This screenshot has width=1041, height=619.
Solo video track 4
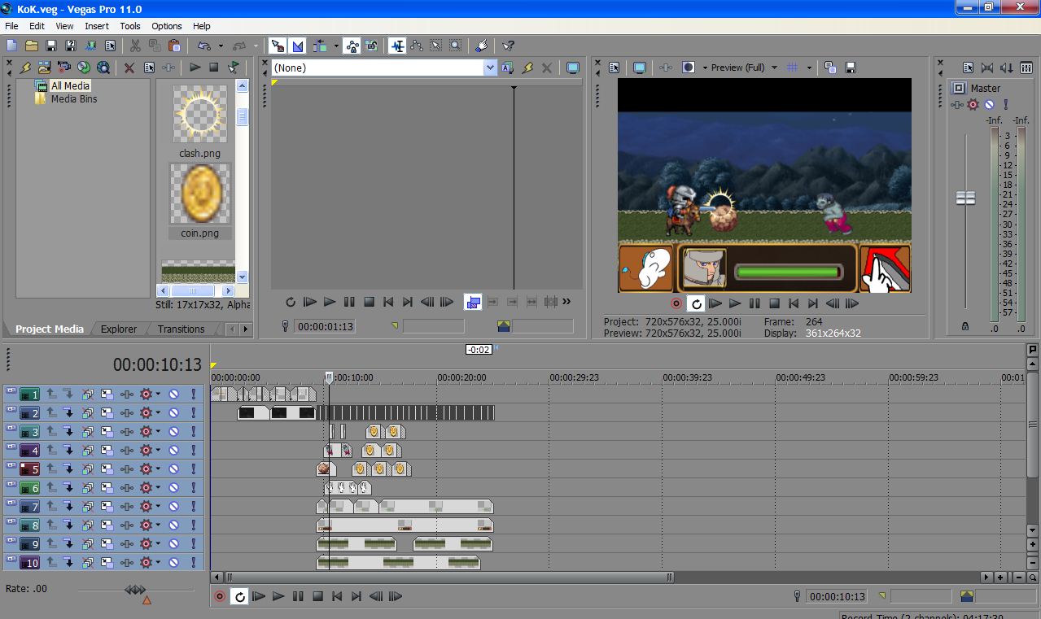pyautogui.click(x=194, y=451)
